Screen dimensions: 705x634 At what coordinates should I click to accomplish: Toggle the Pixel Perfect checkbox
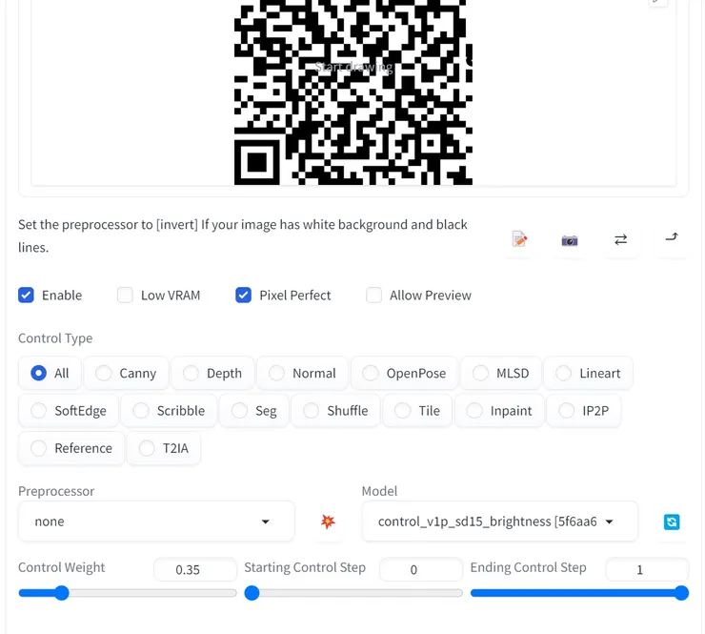coord(243,296)
